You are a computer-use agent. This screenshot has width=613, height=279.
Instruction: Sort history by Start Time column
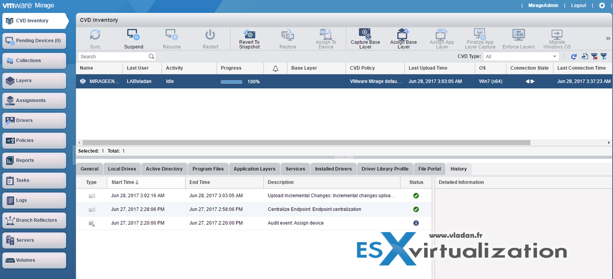[x=146, y=182]
